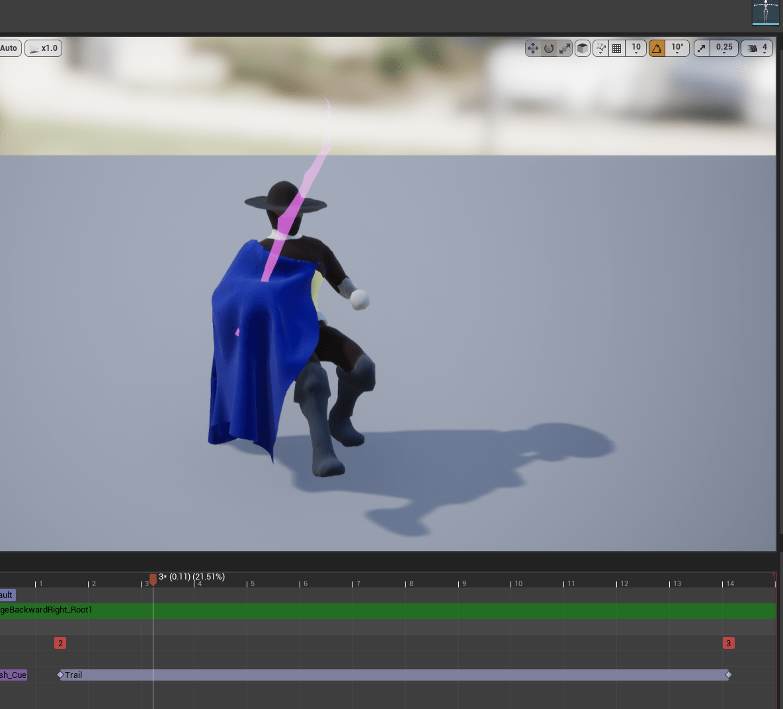Select the green DodgeBackwardRight_Root1 animation track

397,611
